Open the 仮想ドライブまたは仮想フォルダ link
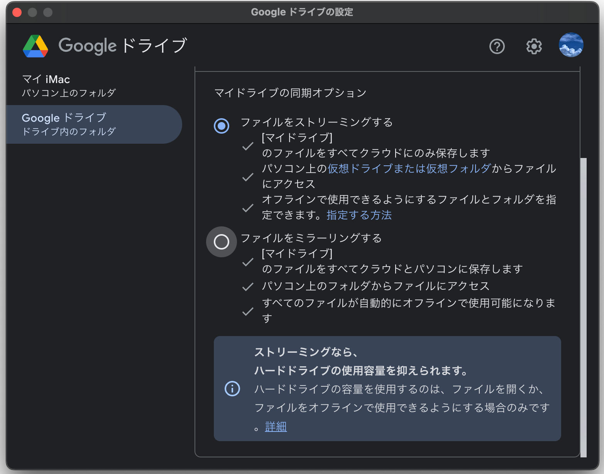Image resolution: width=604 pixels, height=474 pixels. 409,168
